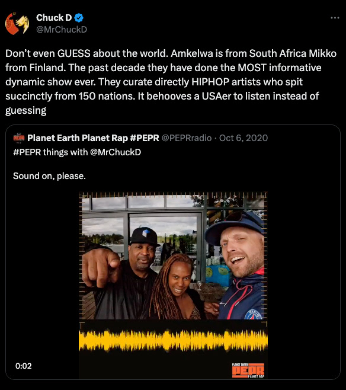
Task: Click the yellow audio waveform
Action: point(173,340)
